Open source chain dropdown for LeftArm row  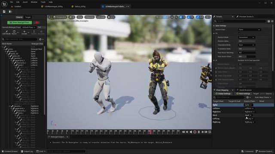[249, 108]
